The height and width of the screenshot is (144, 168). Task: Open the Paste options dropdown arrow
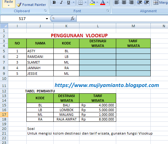pyautogui.click(x=9, y=6)
